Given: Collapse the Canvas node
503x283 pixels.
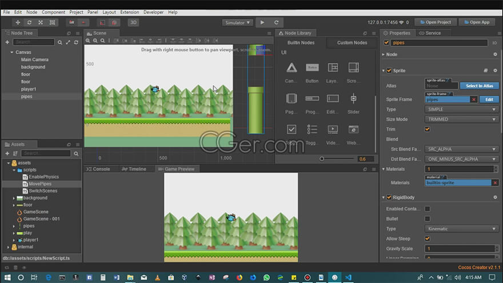Looking at the screenshot, I should tap(12, 52).
